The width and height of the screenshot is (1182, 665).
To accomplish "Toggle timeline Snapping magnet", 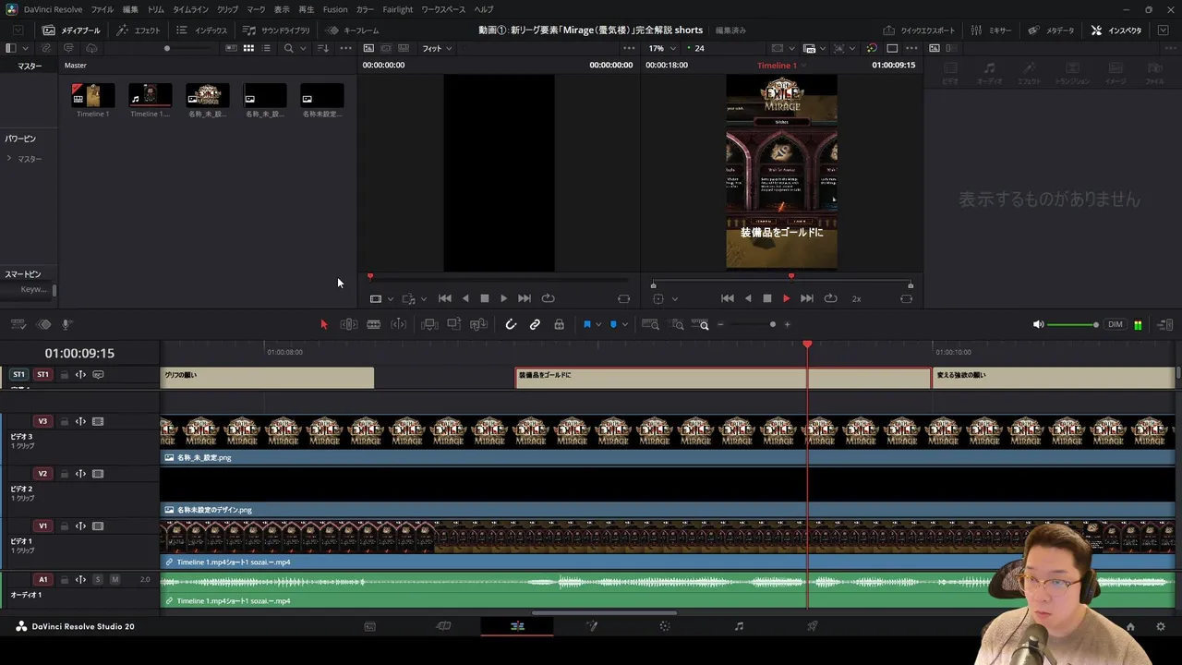I will coord(511,324).
